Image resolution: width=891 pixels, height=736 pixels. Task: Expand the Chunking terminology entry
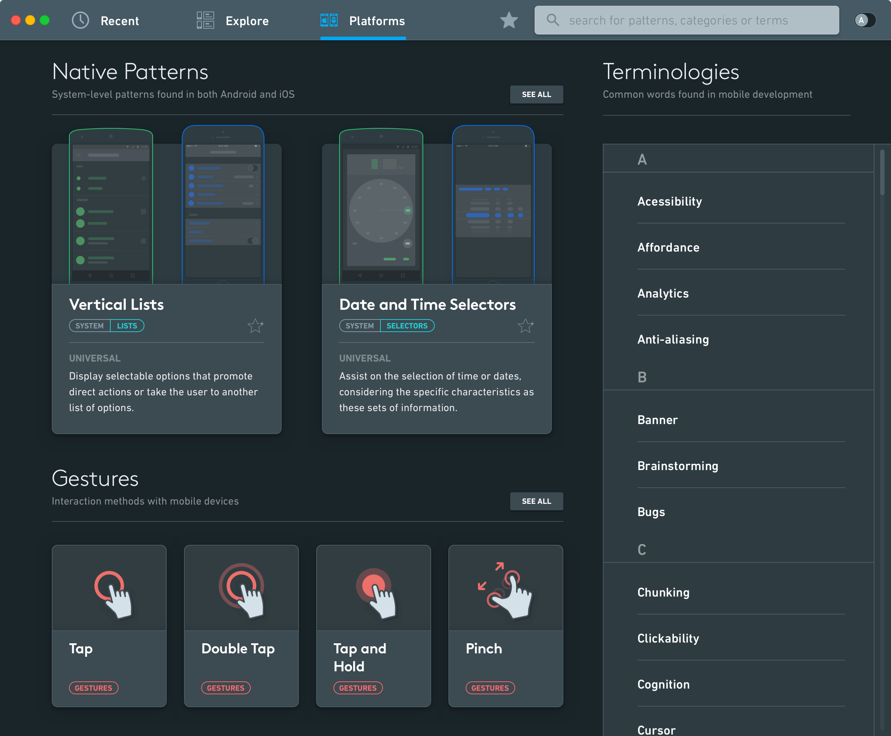click(x=663, y=592)
